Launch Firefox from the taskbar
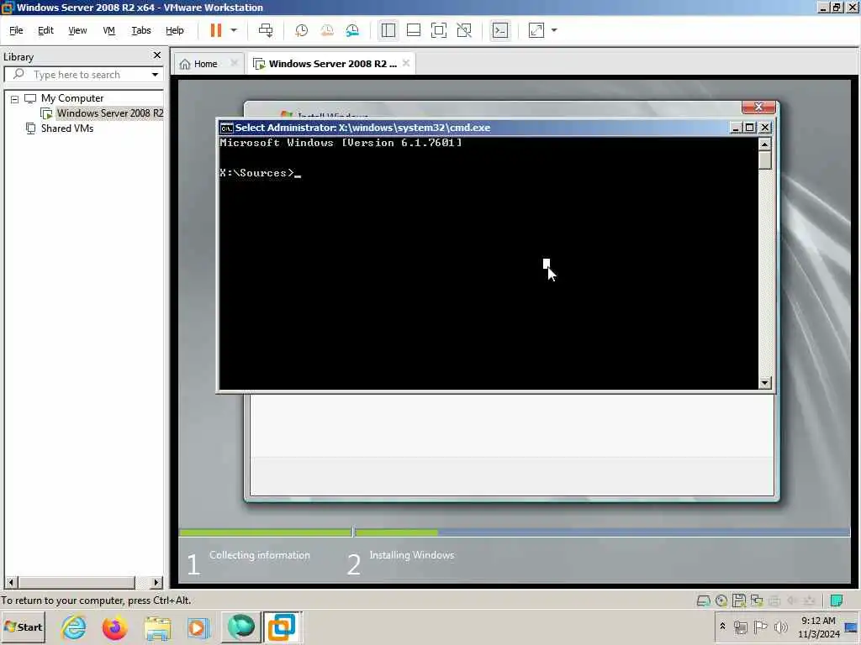 coord(114,627)
